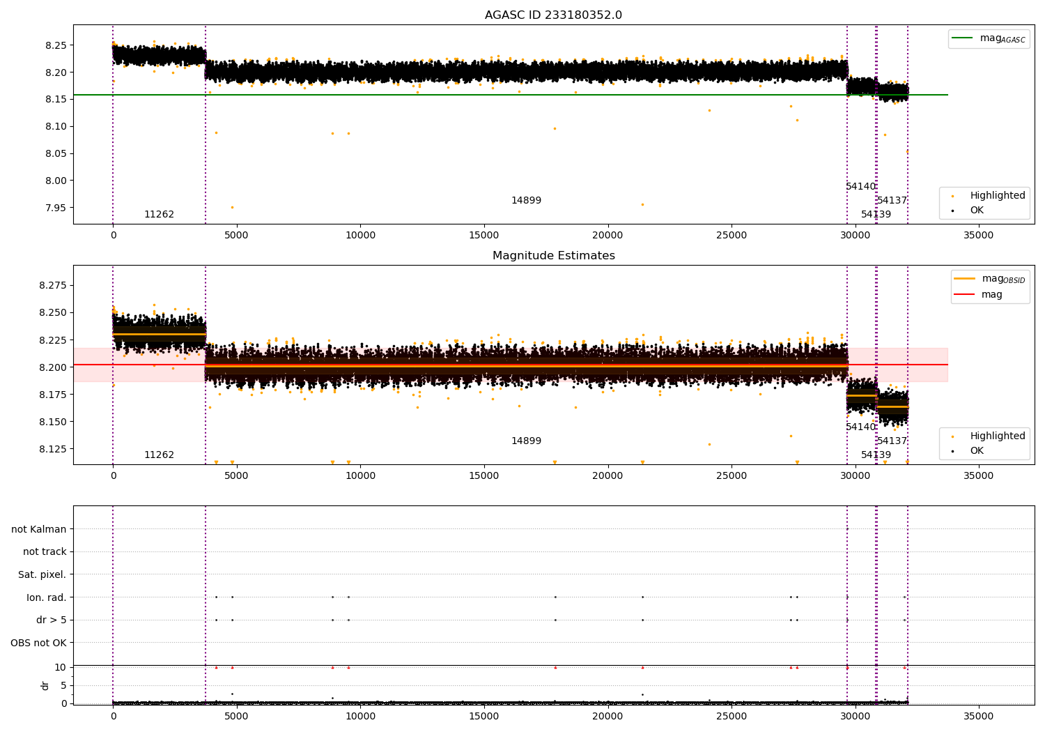Click the 7.95 y-axis tick label

(55, 208)
